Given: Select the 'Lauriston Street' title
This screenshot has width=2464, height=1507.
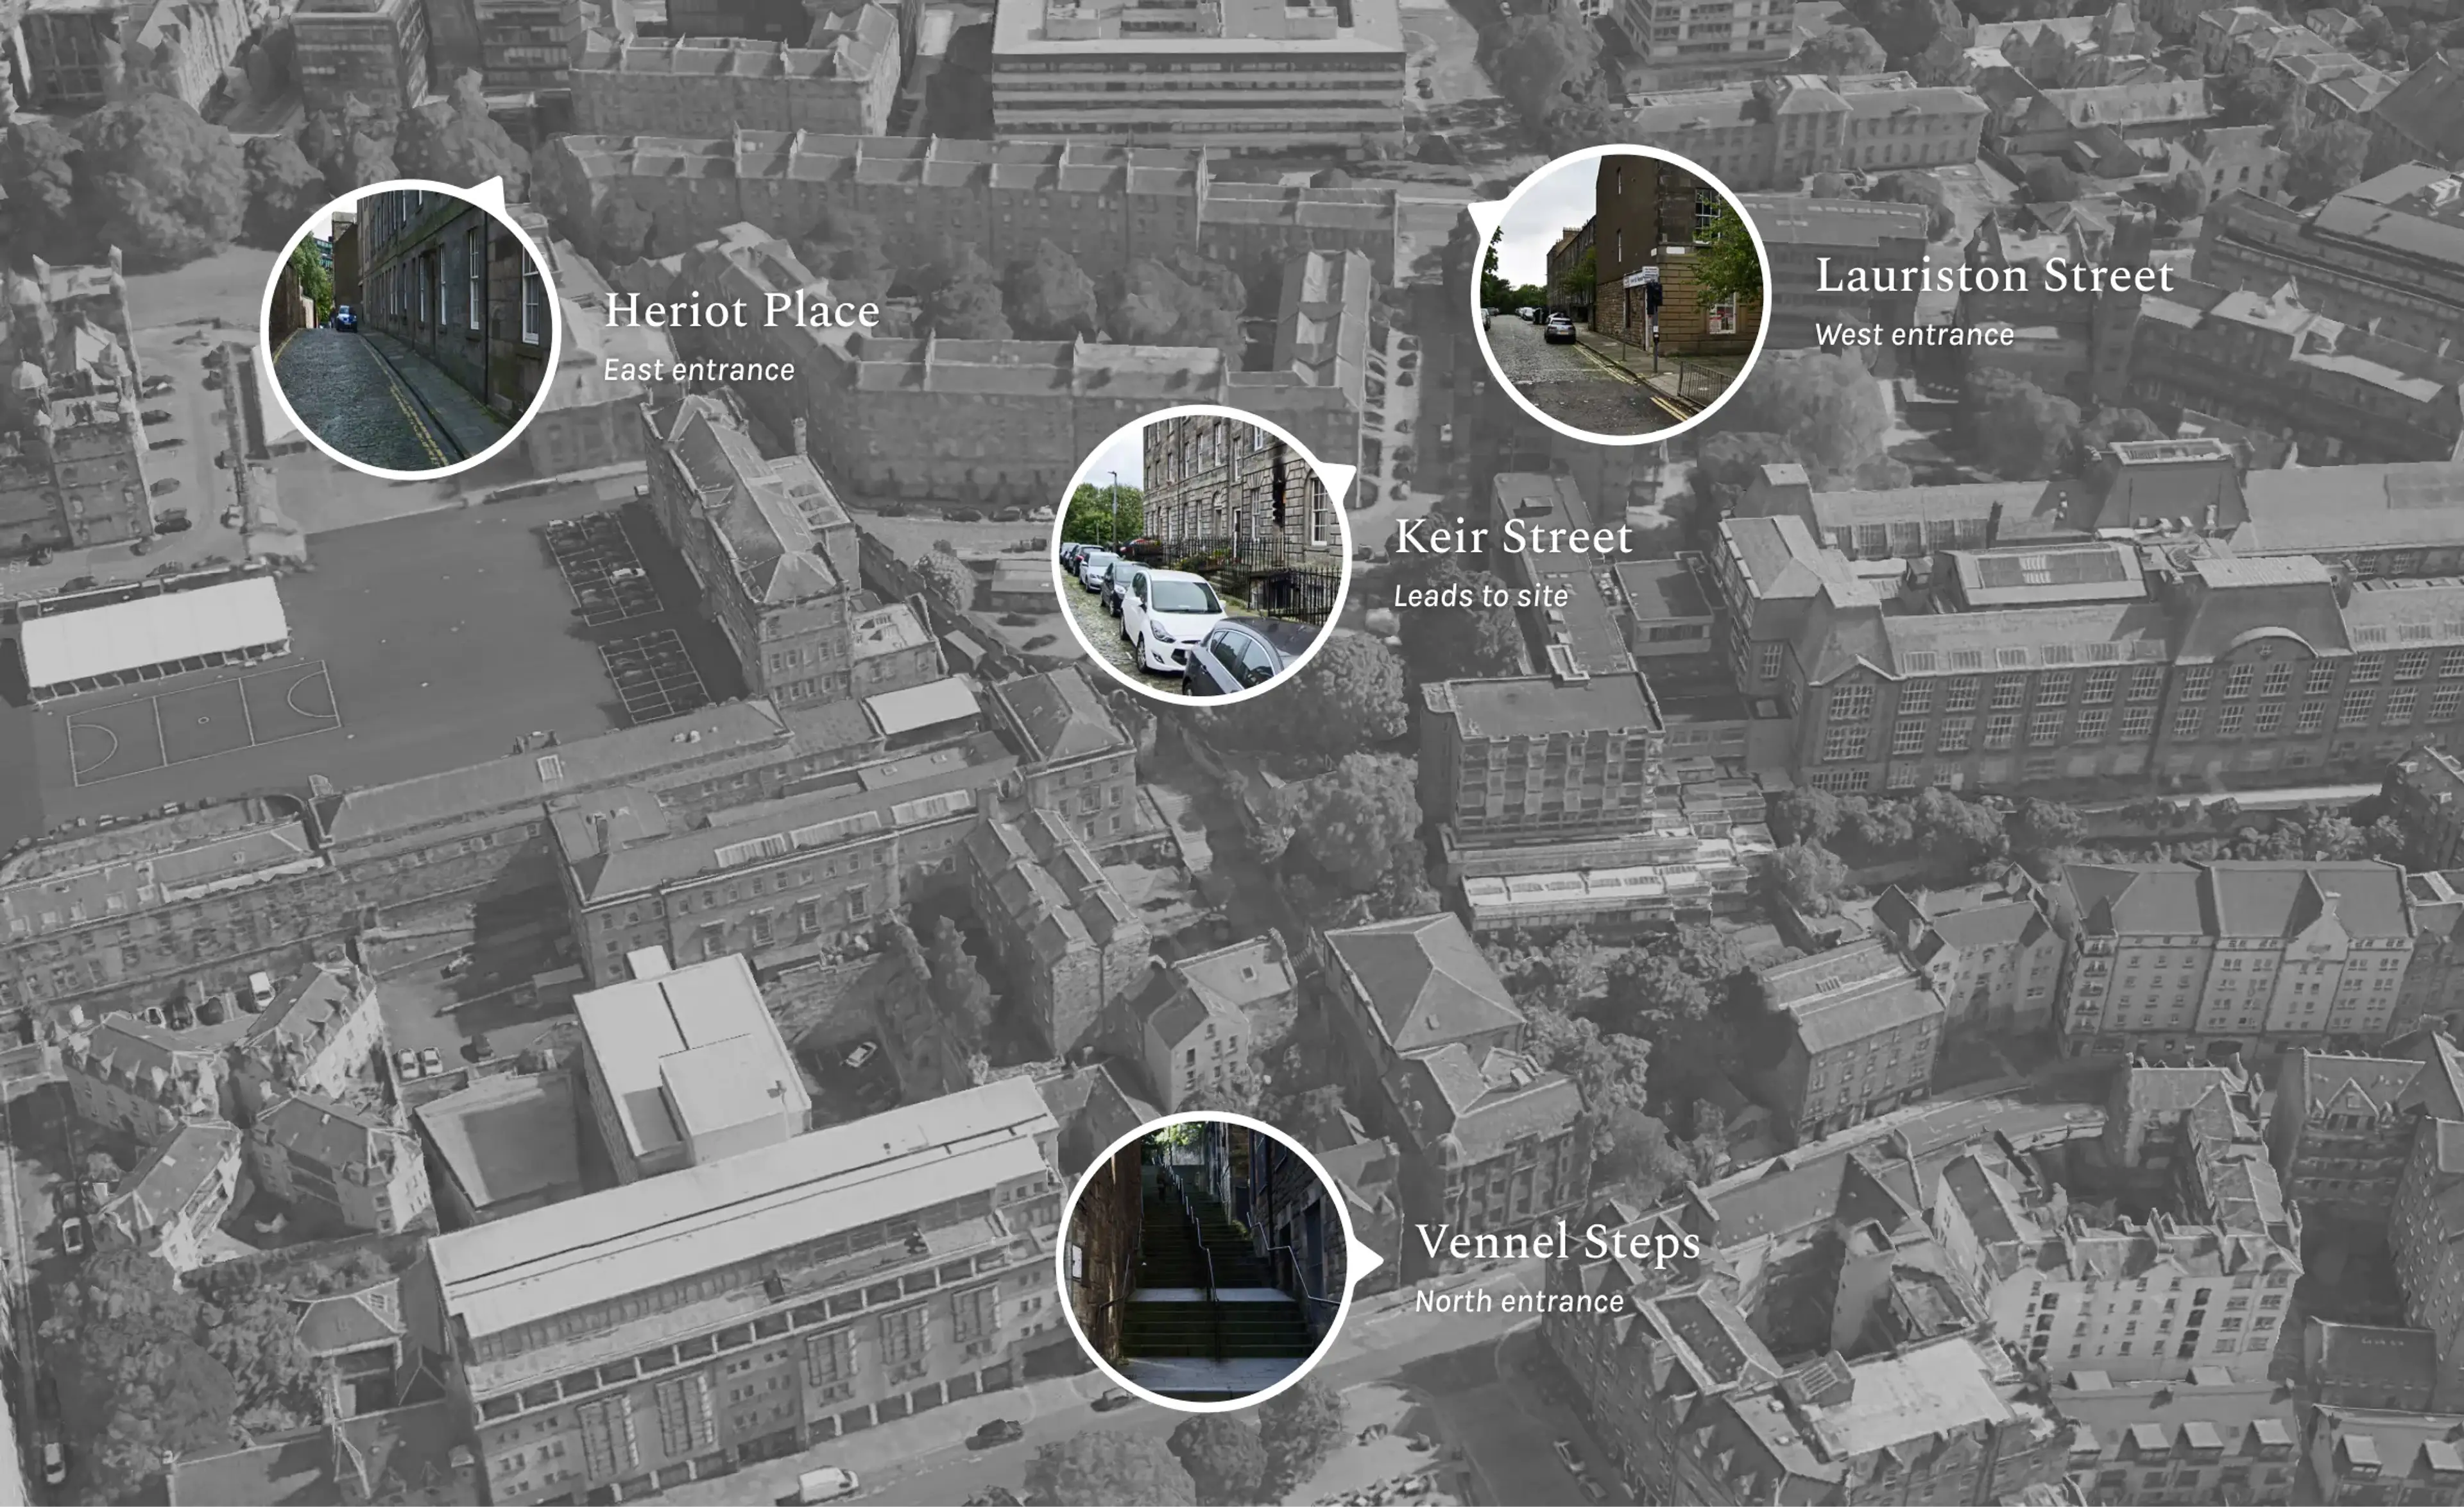Looking at the screenshot, I should pos(1994,275).
